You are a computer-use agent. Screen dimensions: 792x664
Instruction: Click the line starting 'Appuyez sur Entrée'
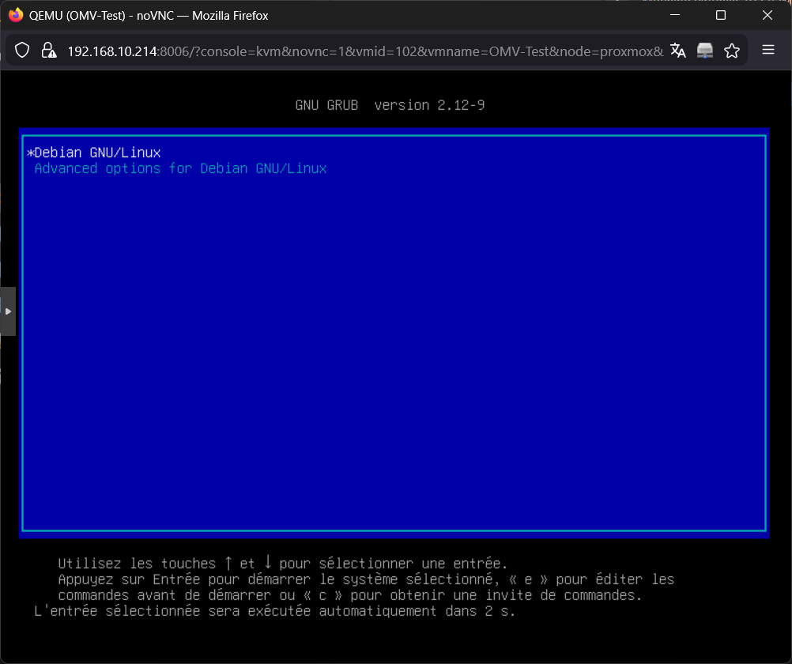pos(366,579)
